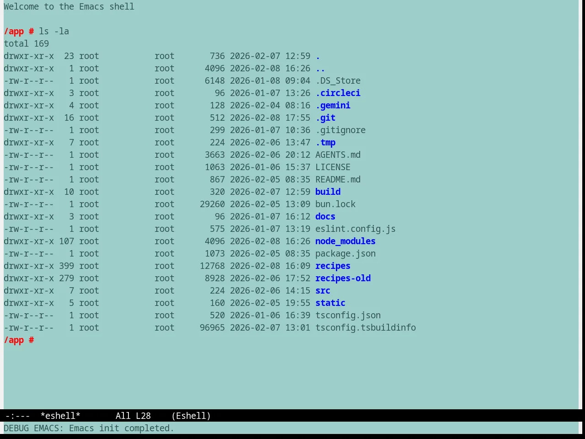This screenshot has height=439, width=585.
Task: Click the 96965 size of tsconfig.tsbuildinfo
Action: pyautogui.click(x=212, y=328)
